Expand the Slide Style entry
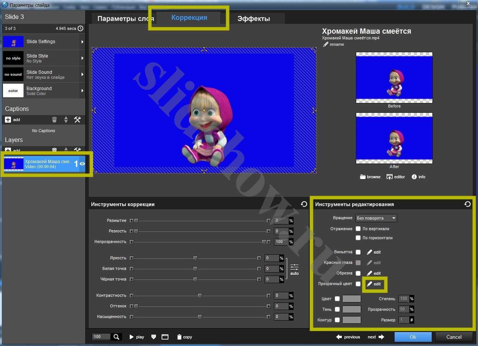The height and width of the screenshot is (346, 478). [x=82, y=58]
